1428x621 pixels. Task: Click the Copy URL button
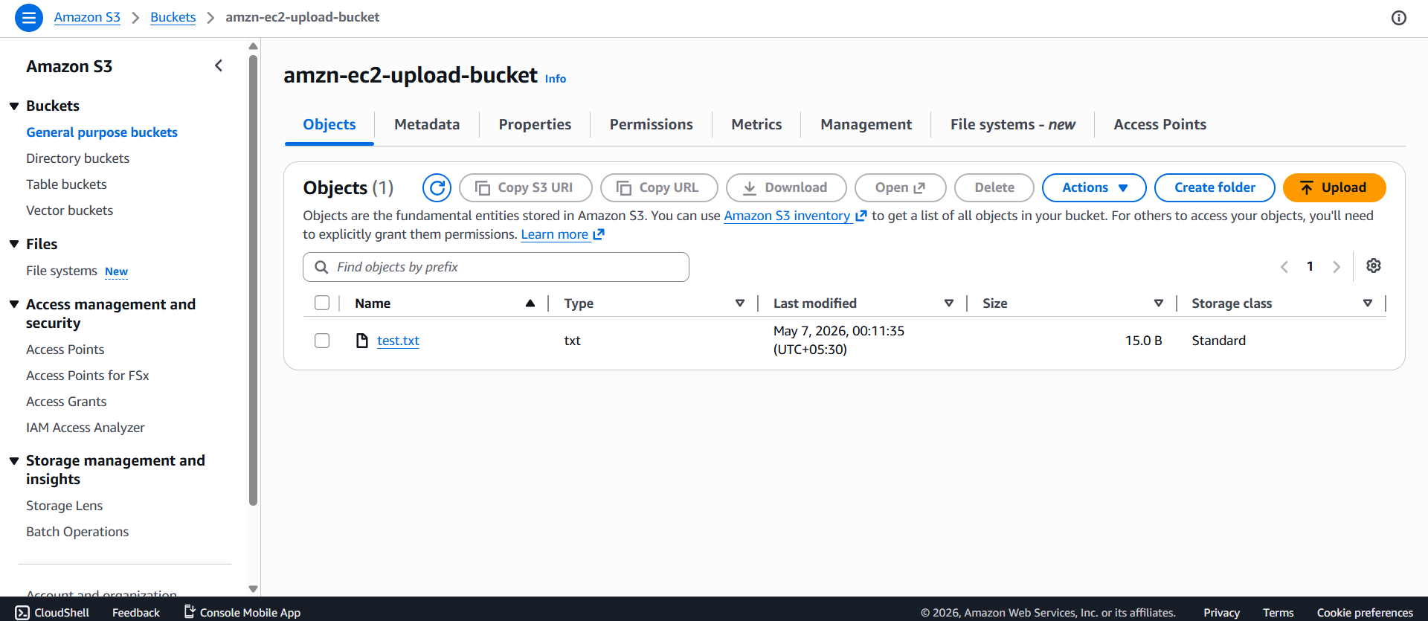click(x=659, y=188)
